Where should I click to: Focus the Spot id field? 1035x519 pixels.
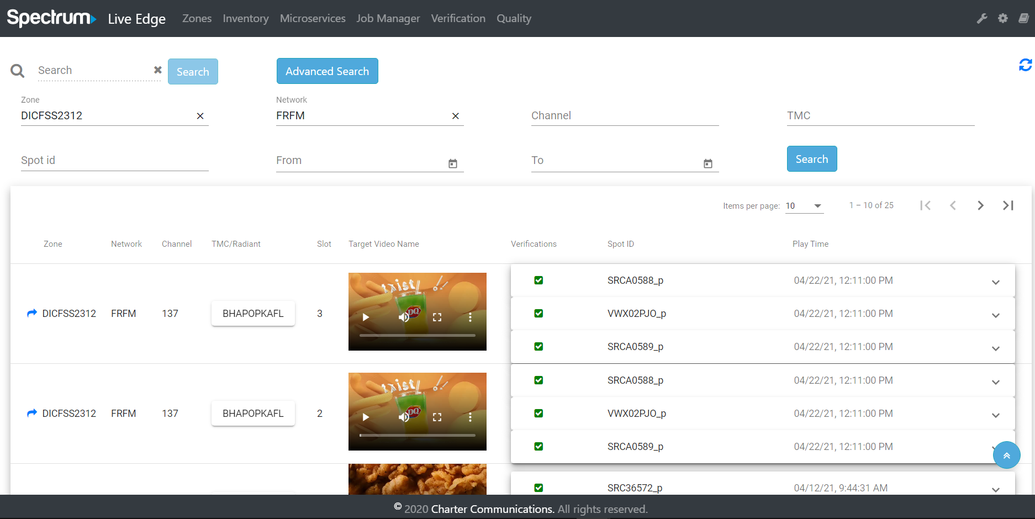click(x=115, y=160)
